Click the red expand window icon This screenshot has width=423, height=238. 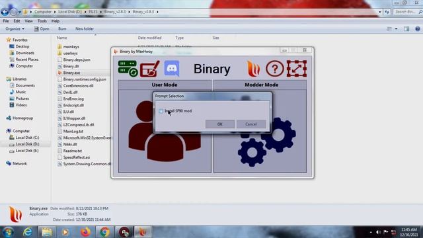coord(297,69)
